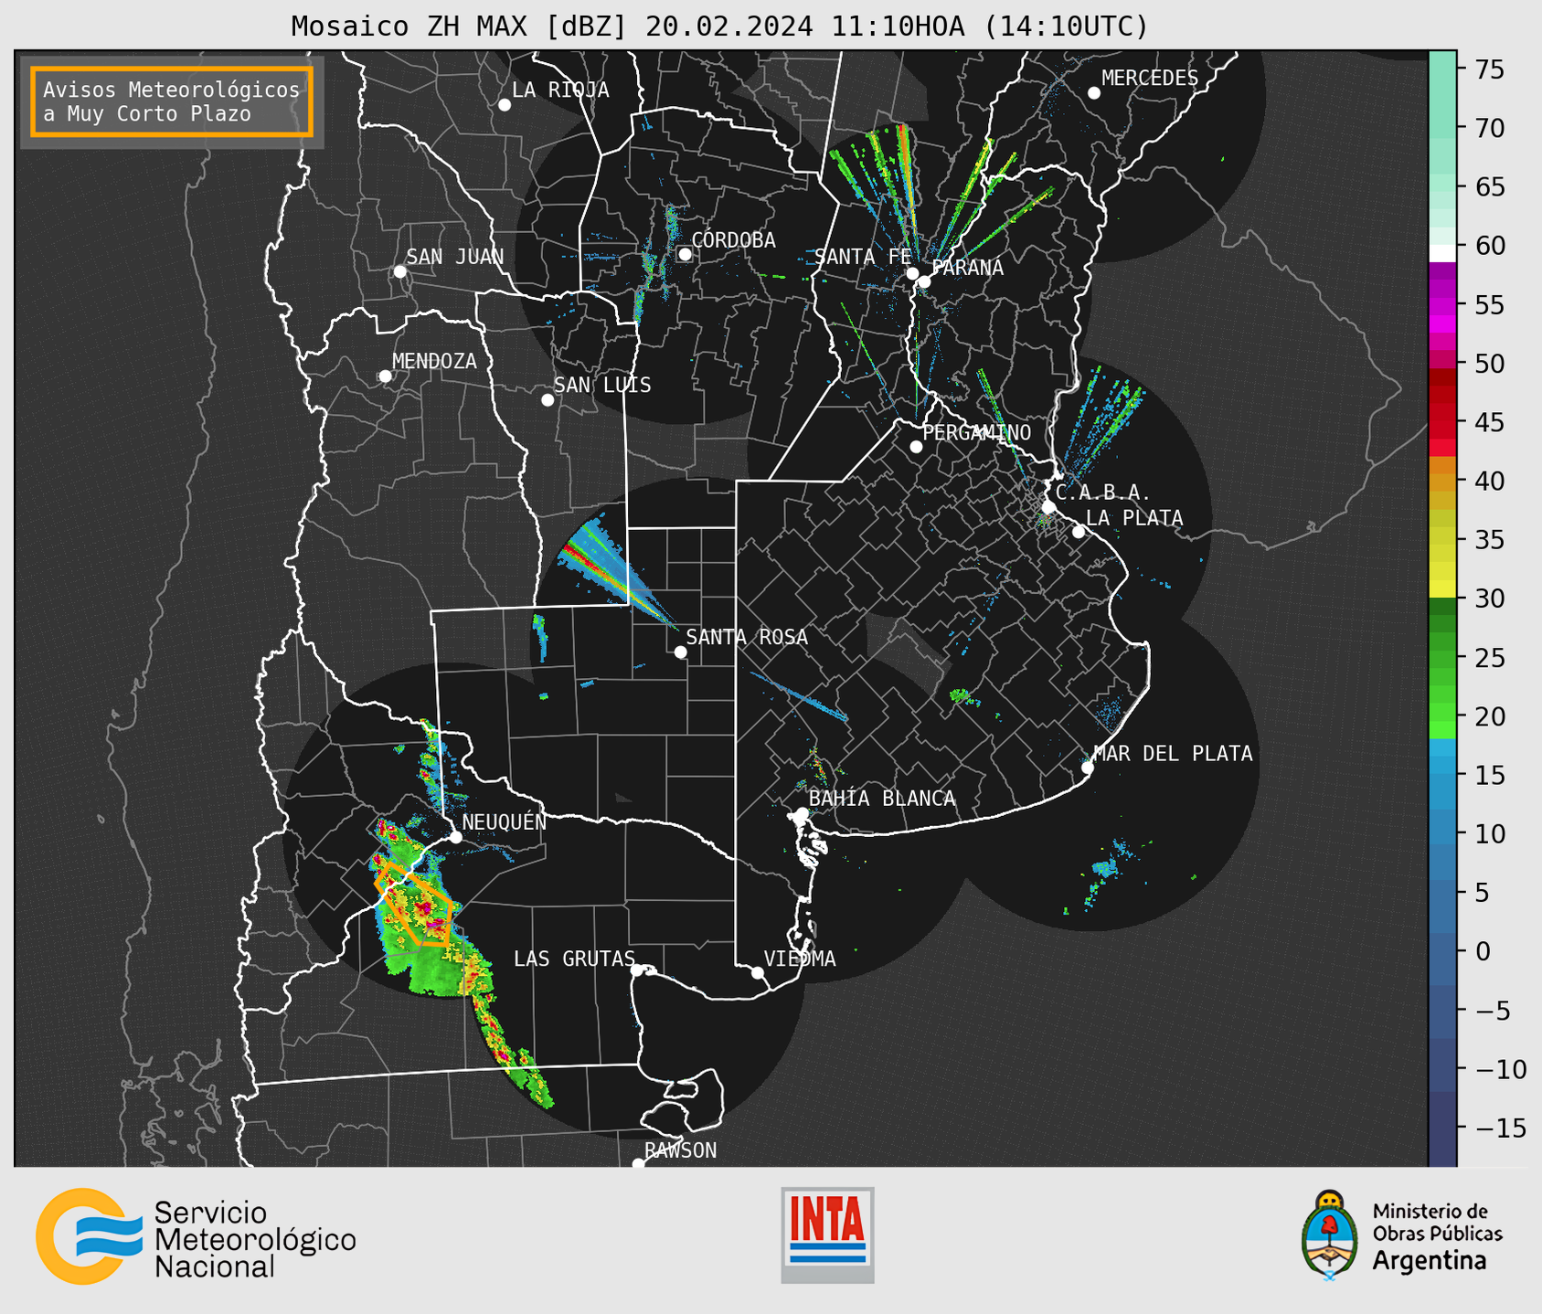Click the Bahía Blanca city marker dot
Image resolution: width=1542 pixels, height=1314 pixels.
point(802,813)
